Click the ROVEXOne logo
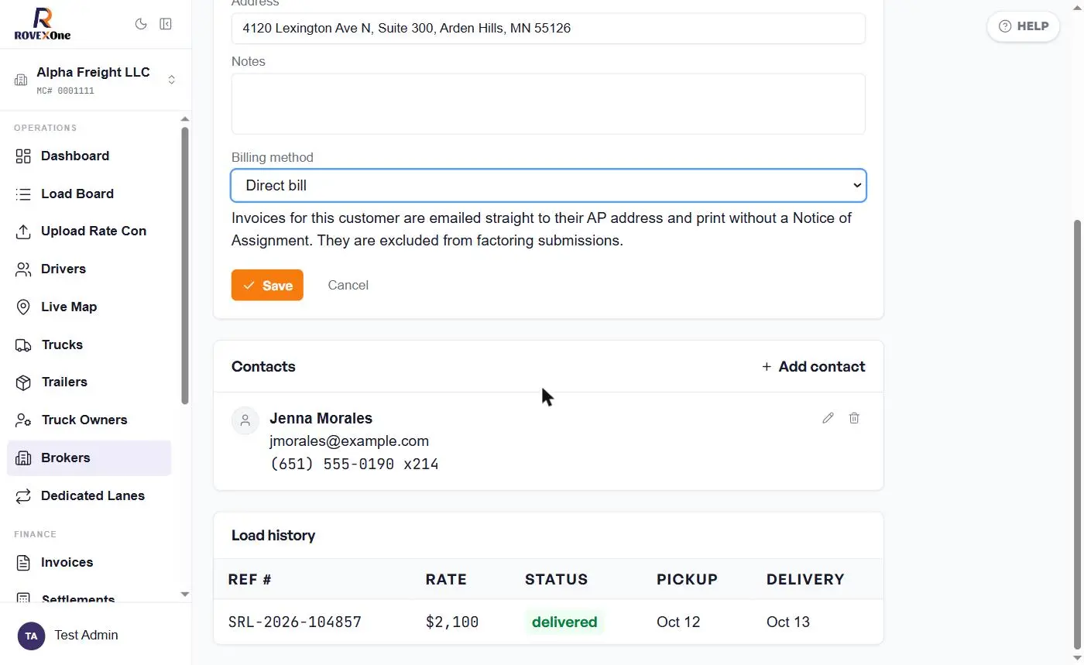Viewport: 1084px width, 665px height. point(43,24)
